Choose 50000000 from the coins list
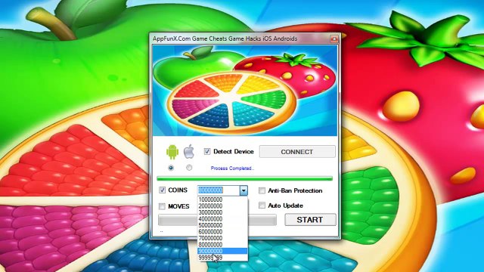This screenshot has height=272, width=484. [x=222, y=225]
